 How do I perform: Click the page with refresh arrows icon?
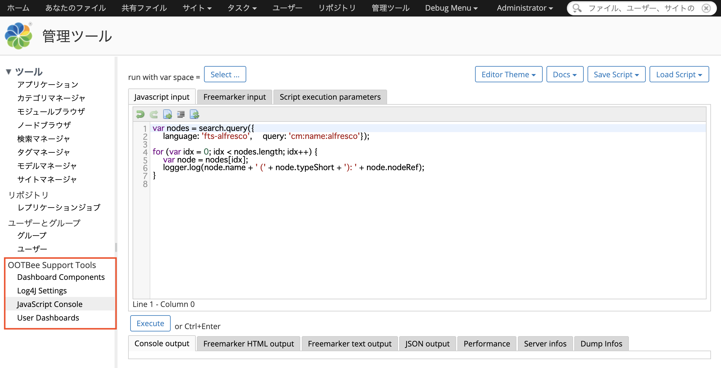point(194,114)
